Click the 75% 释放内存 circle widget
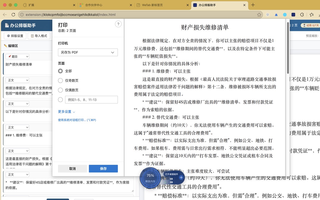Image resolution: width=320 pixels, height=200 pixels. 150,178
